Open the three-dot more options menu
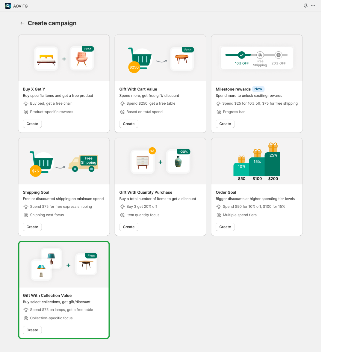 313,6
